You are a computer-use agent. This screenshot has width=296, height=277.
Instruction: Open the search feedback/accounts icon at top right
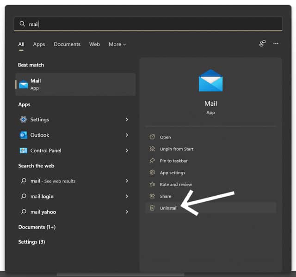point(262,43)
